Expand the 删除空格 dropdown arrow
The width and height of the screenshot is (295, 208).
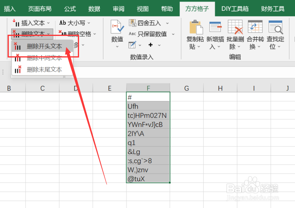95,34
